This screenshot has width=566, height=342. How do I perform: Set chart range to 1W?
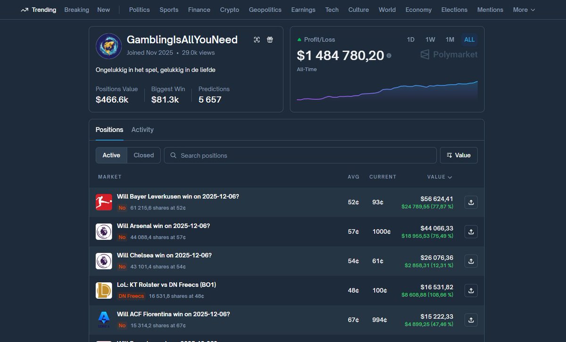point(430,40)
